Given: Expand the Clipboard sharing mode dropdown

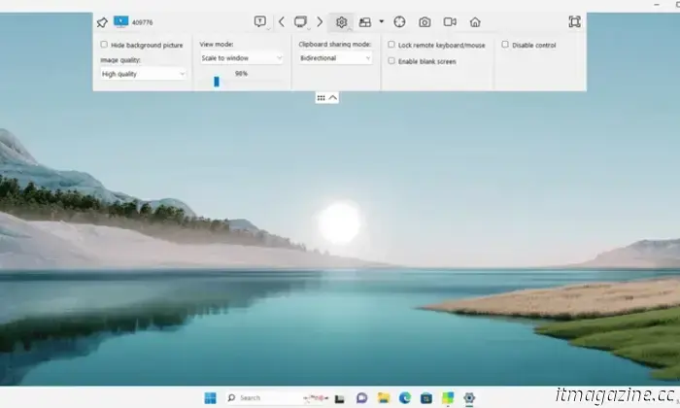Looking at the screenshot, I should click(335, 58).
